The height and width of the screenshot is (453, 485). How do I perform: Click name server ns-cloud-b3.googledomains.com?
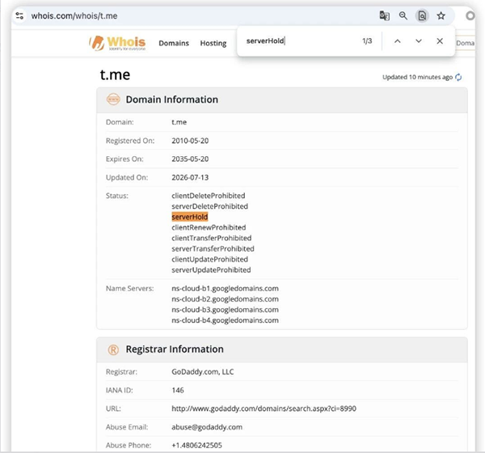(x=225, y=310)
